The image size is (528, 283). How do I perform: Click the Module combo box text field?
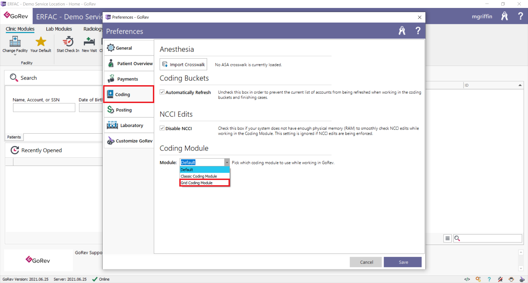coord(202,162)
